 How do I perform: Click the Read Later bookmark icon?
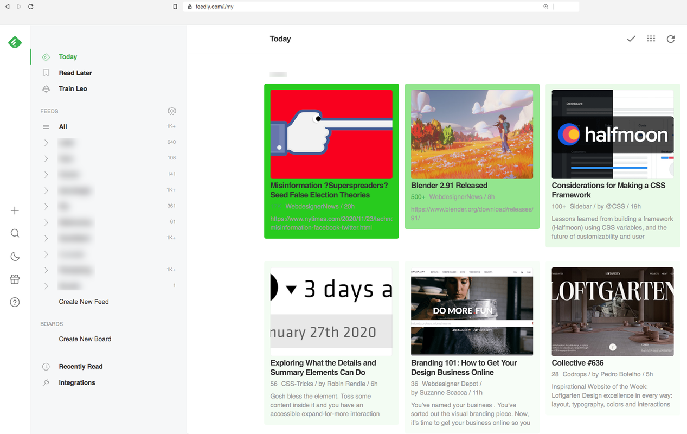pos(46,73)
